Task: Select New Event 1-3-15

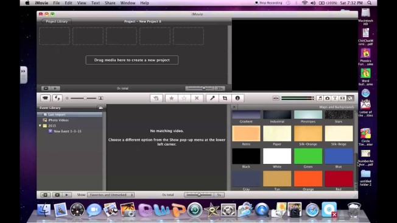Action: [x=68, y=131]
